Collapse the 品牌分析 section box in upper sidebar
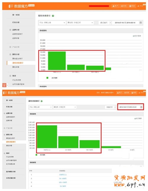 [x=10, y=30]
